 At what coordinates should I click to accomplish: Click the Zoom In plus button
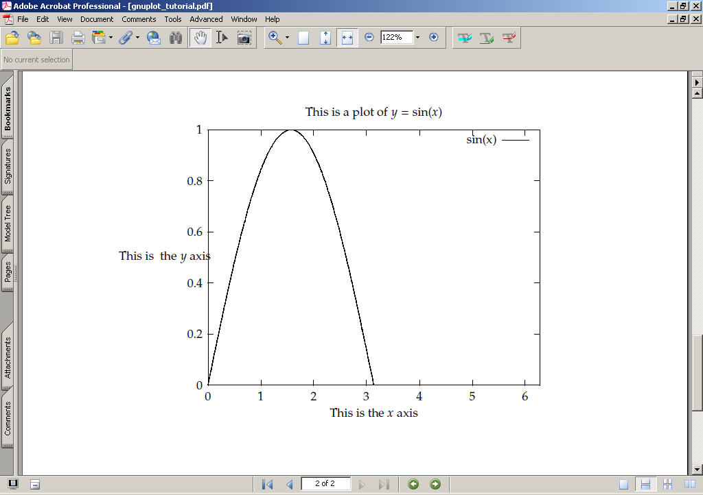(x=434, y=37)
